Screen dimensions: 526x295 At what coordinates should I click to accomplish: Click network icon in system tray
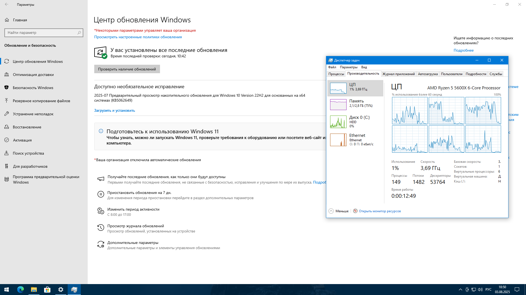(474, 290)
